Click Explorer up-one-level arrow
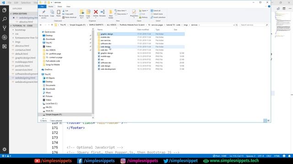 [x=52, y=25]
